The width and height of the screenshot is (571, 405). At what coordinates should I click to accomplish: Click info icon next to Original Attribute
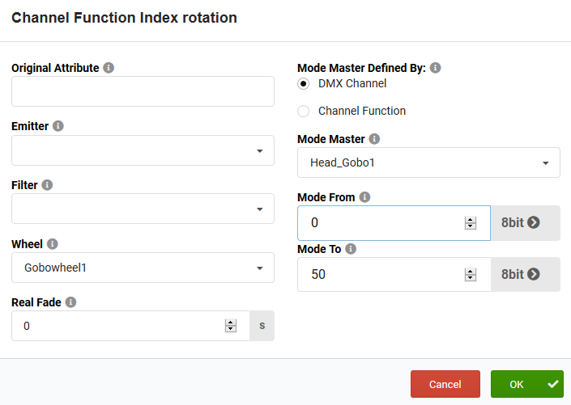[x=109, y=68]
